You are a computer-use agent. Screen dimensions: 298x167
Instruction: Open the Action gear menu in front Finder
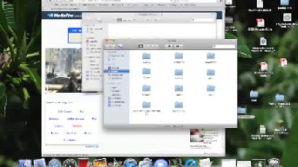click(178, 46)
